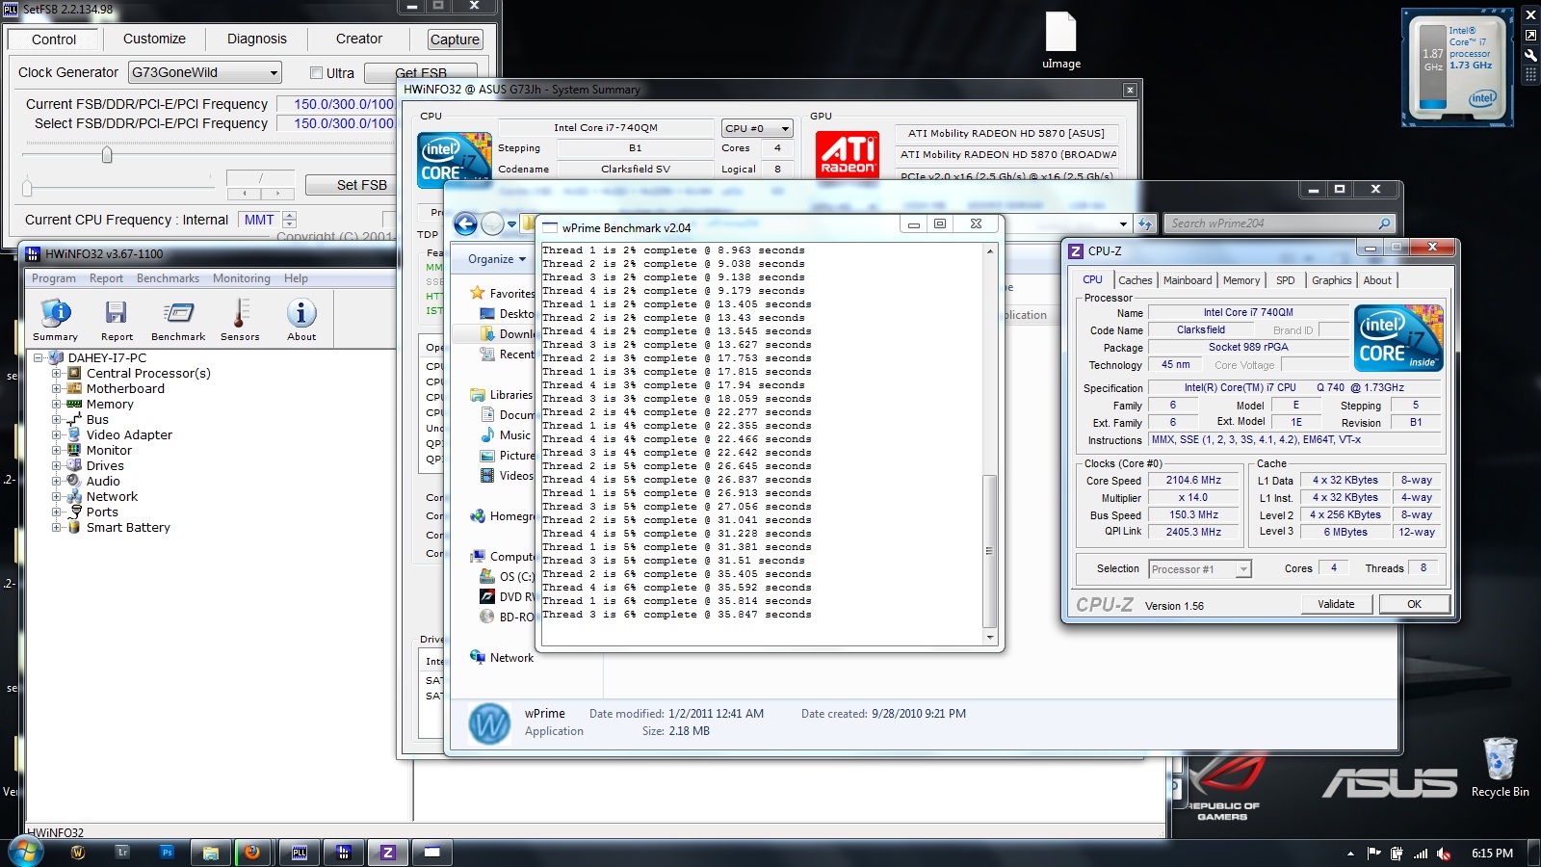
Task: Open the Caches tab in CPU-Z
Action: click(x=1135, y=280)
